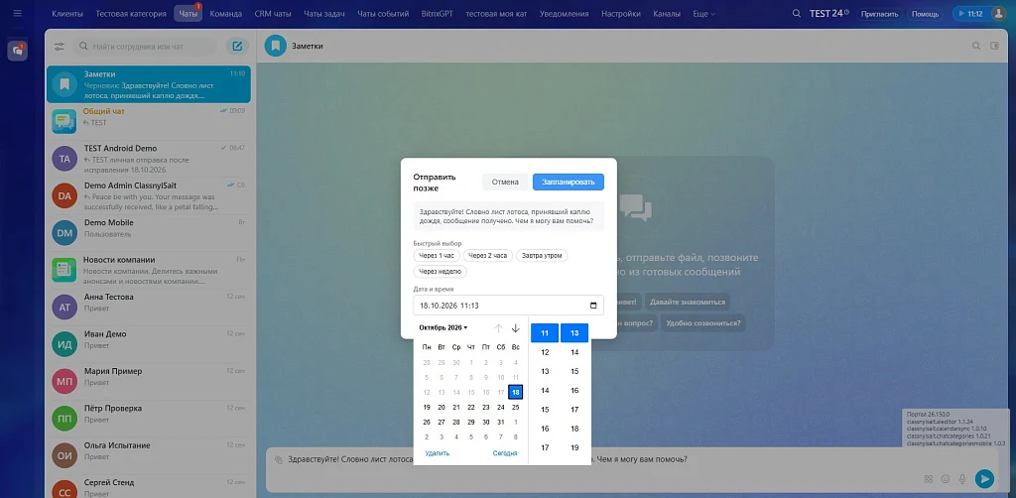The image size is (1016, 498).
Task: Open the emoji smiley picker
Action: pos(946,479)
